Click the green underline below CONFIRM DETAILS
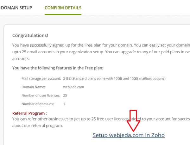Viewport: 190px width, 145px height. [x=63, y=15]
